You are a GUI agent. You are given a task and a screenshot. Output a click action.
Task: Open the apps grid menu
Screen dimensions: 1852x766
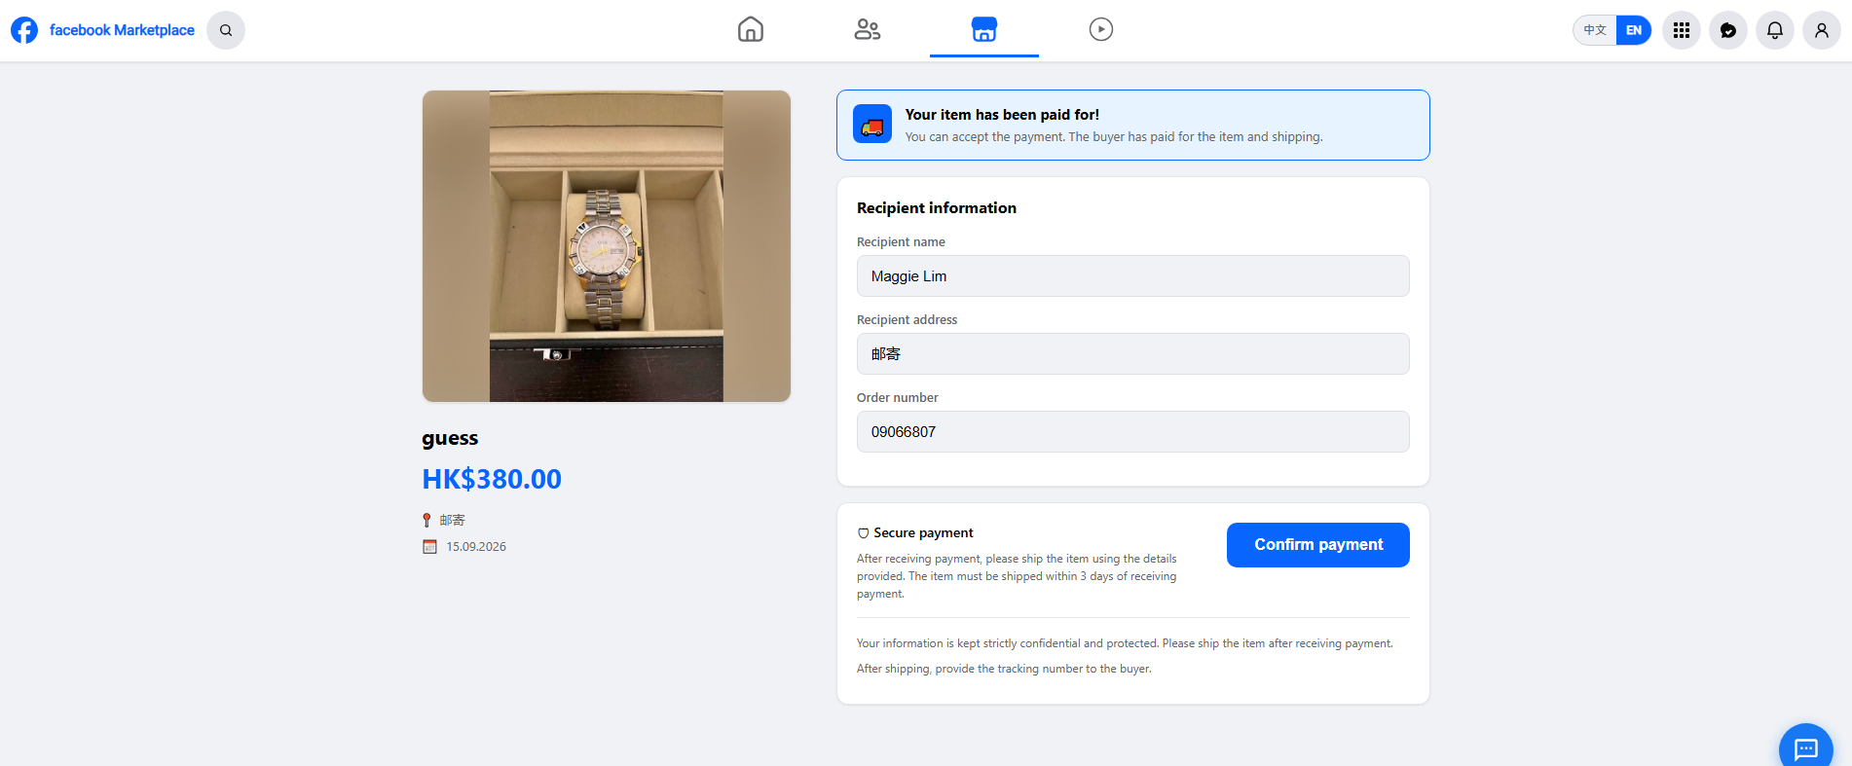coord(1682,30)
